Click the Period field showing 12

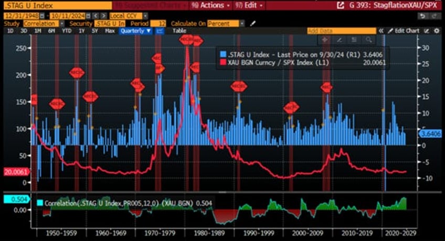click(x=158, y=24)
